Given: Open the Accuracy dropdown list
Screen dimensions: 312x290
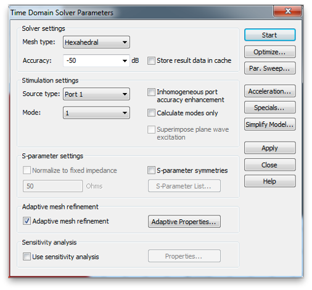Looking at the screenshot, I should click(x=125, y=60).
